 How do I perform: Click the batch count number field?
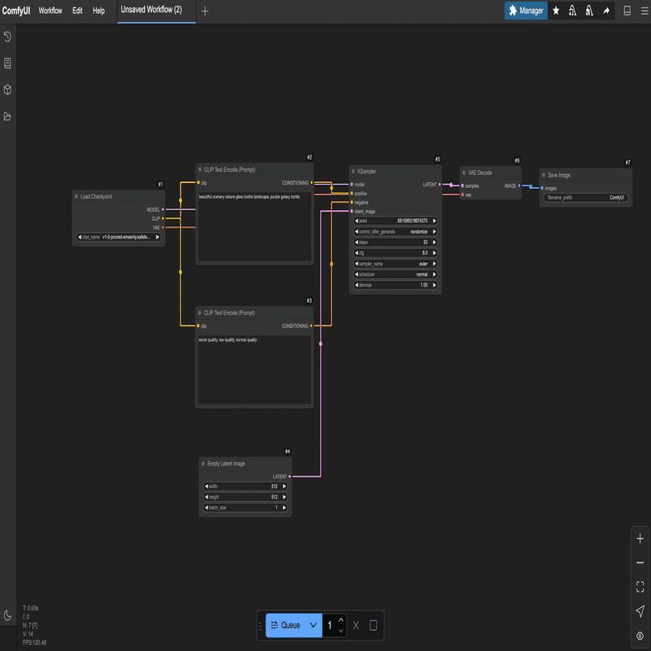330,625
